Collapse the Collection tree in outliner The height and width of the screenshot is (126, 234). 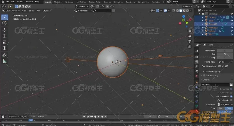199,14
